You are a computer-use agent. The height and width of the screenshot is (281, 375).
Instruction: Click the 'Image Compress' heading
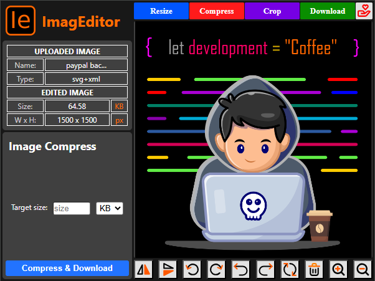(x=52, y=146)
